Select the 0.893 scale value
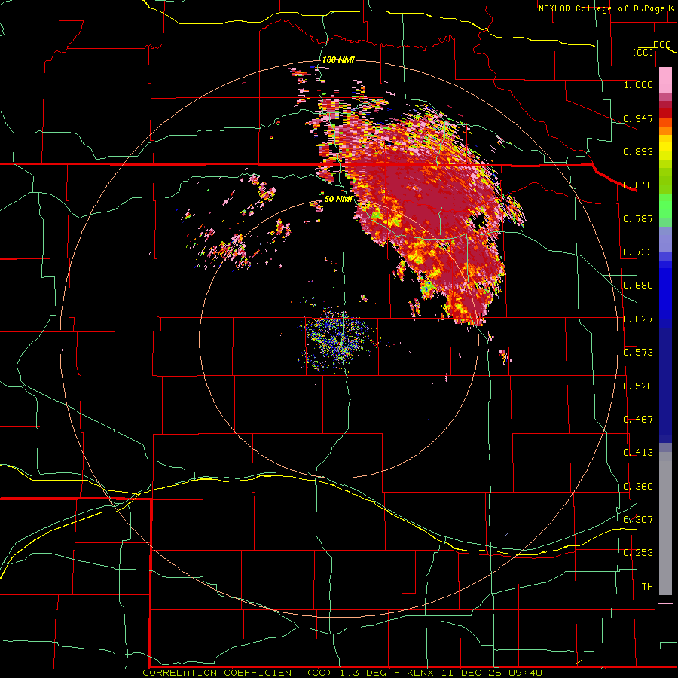The width and height of the screenshot is (678, 678). (x=638, y=151)
